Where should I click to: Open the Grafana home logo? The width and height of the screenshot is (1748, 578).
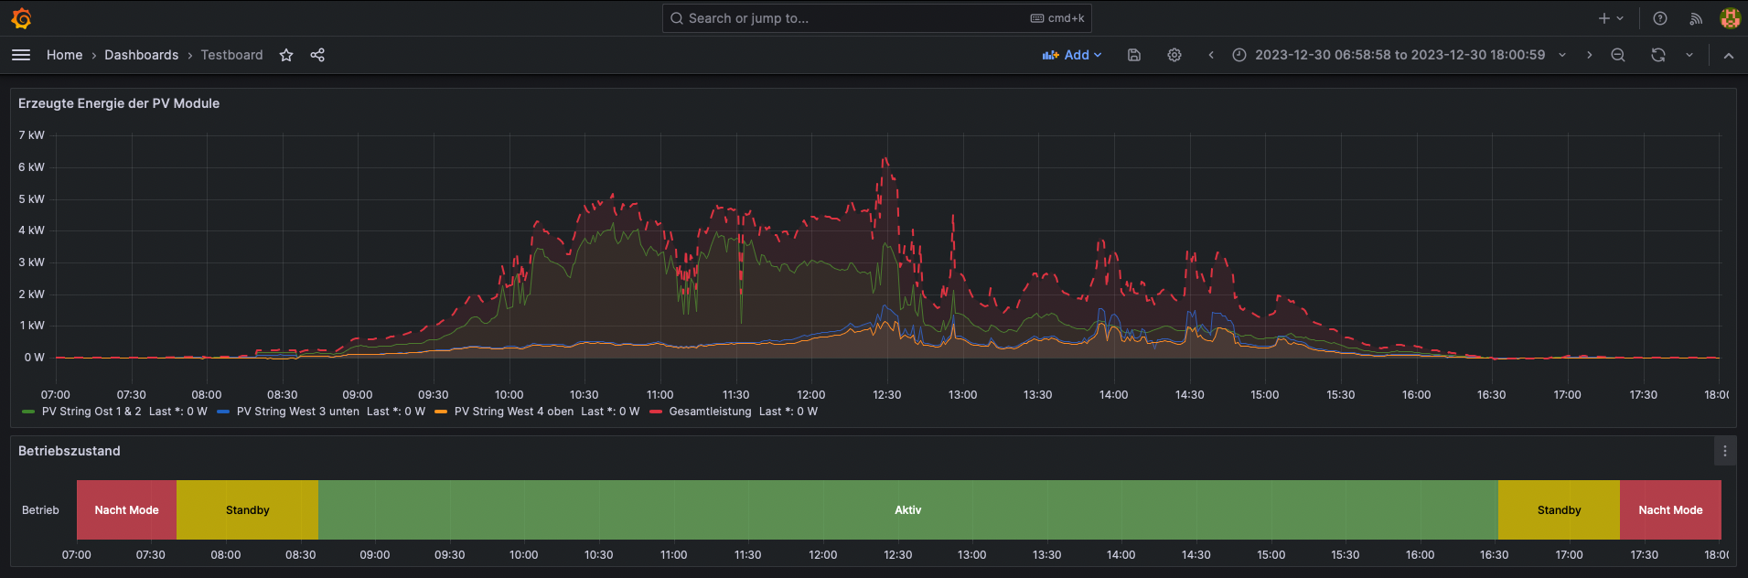[x=21, y=18]
